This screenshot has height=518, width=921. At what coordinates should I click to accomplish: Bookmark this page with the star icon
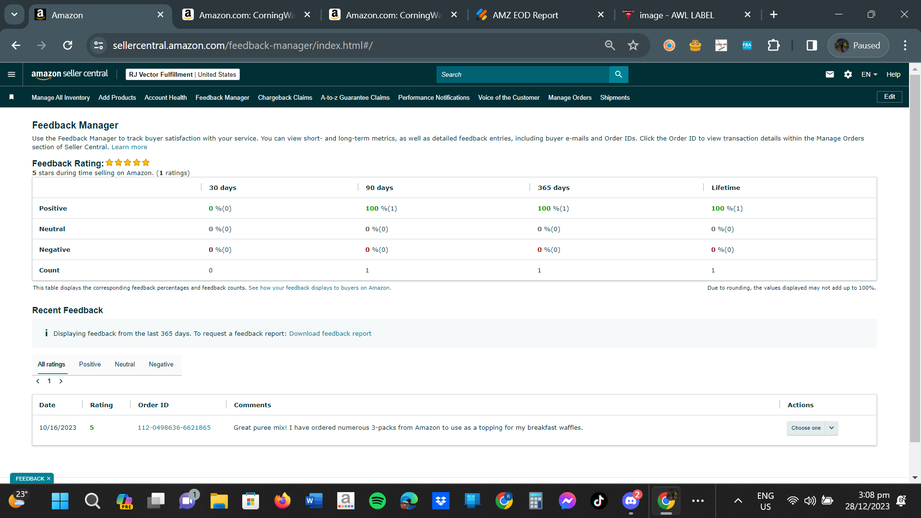[x=633, y=45]
